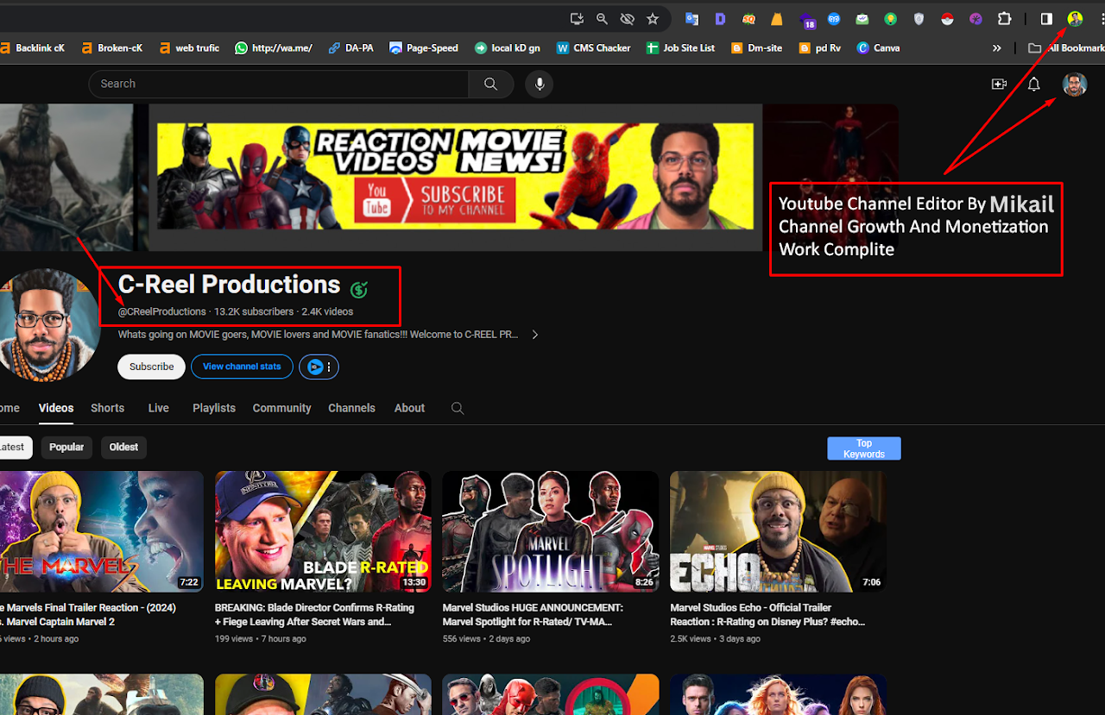Open the three-dot menu beside channel stats
Image resolution: width=1105 pixels, height=715 pixels.
pos(329,367)
